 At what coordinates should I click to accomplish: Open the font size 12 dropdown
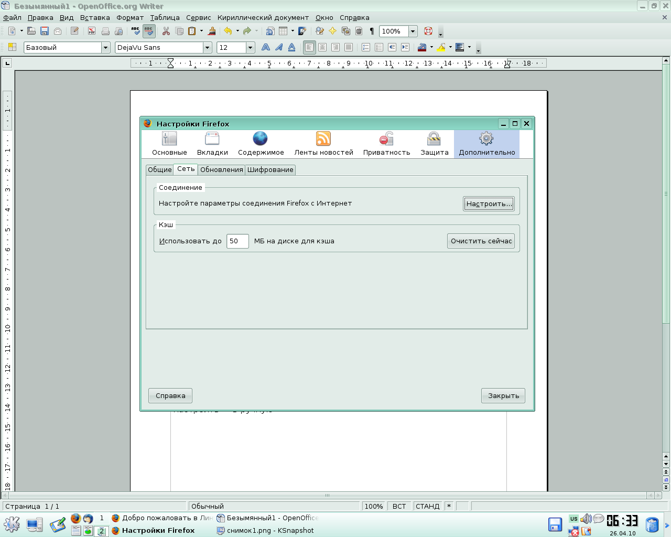pos(251,48)
